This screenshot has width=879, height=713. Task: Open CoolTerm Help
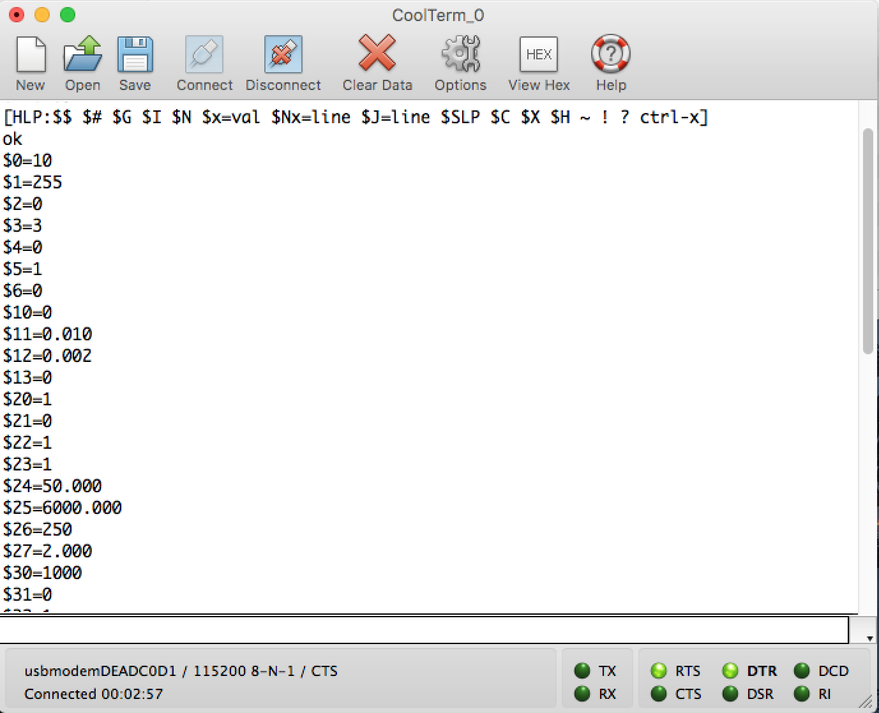click(610, 61)
